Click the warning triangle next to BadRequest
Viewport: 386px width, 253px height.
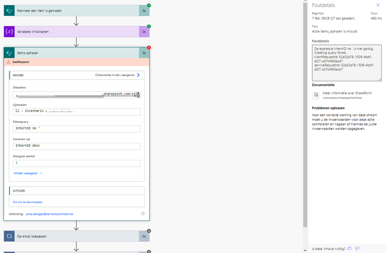9,62
